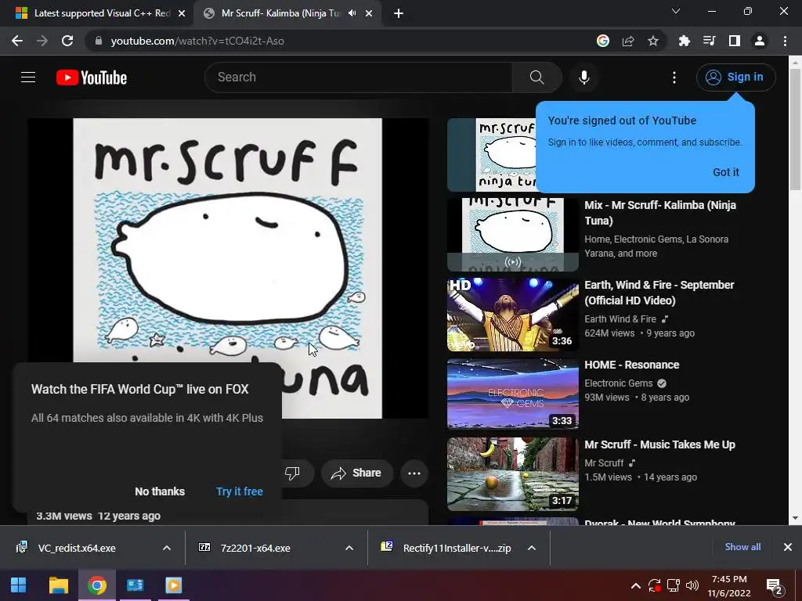802x601 pixels.
Task: Click the Google icon in address bar
Action: coord(603,41)
